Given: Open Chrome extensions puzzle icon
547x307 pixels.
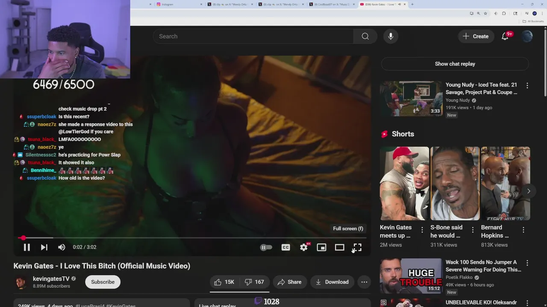Looking at the screenshot, I should [504, 14].
